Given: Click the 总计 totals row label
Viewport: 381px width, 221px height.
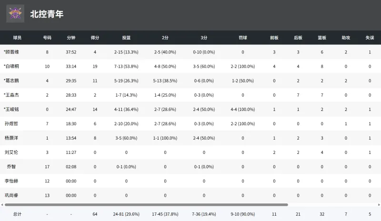Looking at the screenshot, I should (17, 214).
